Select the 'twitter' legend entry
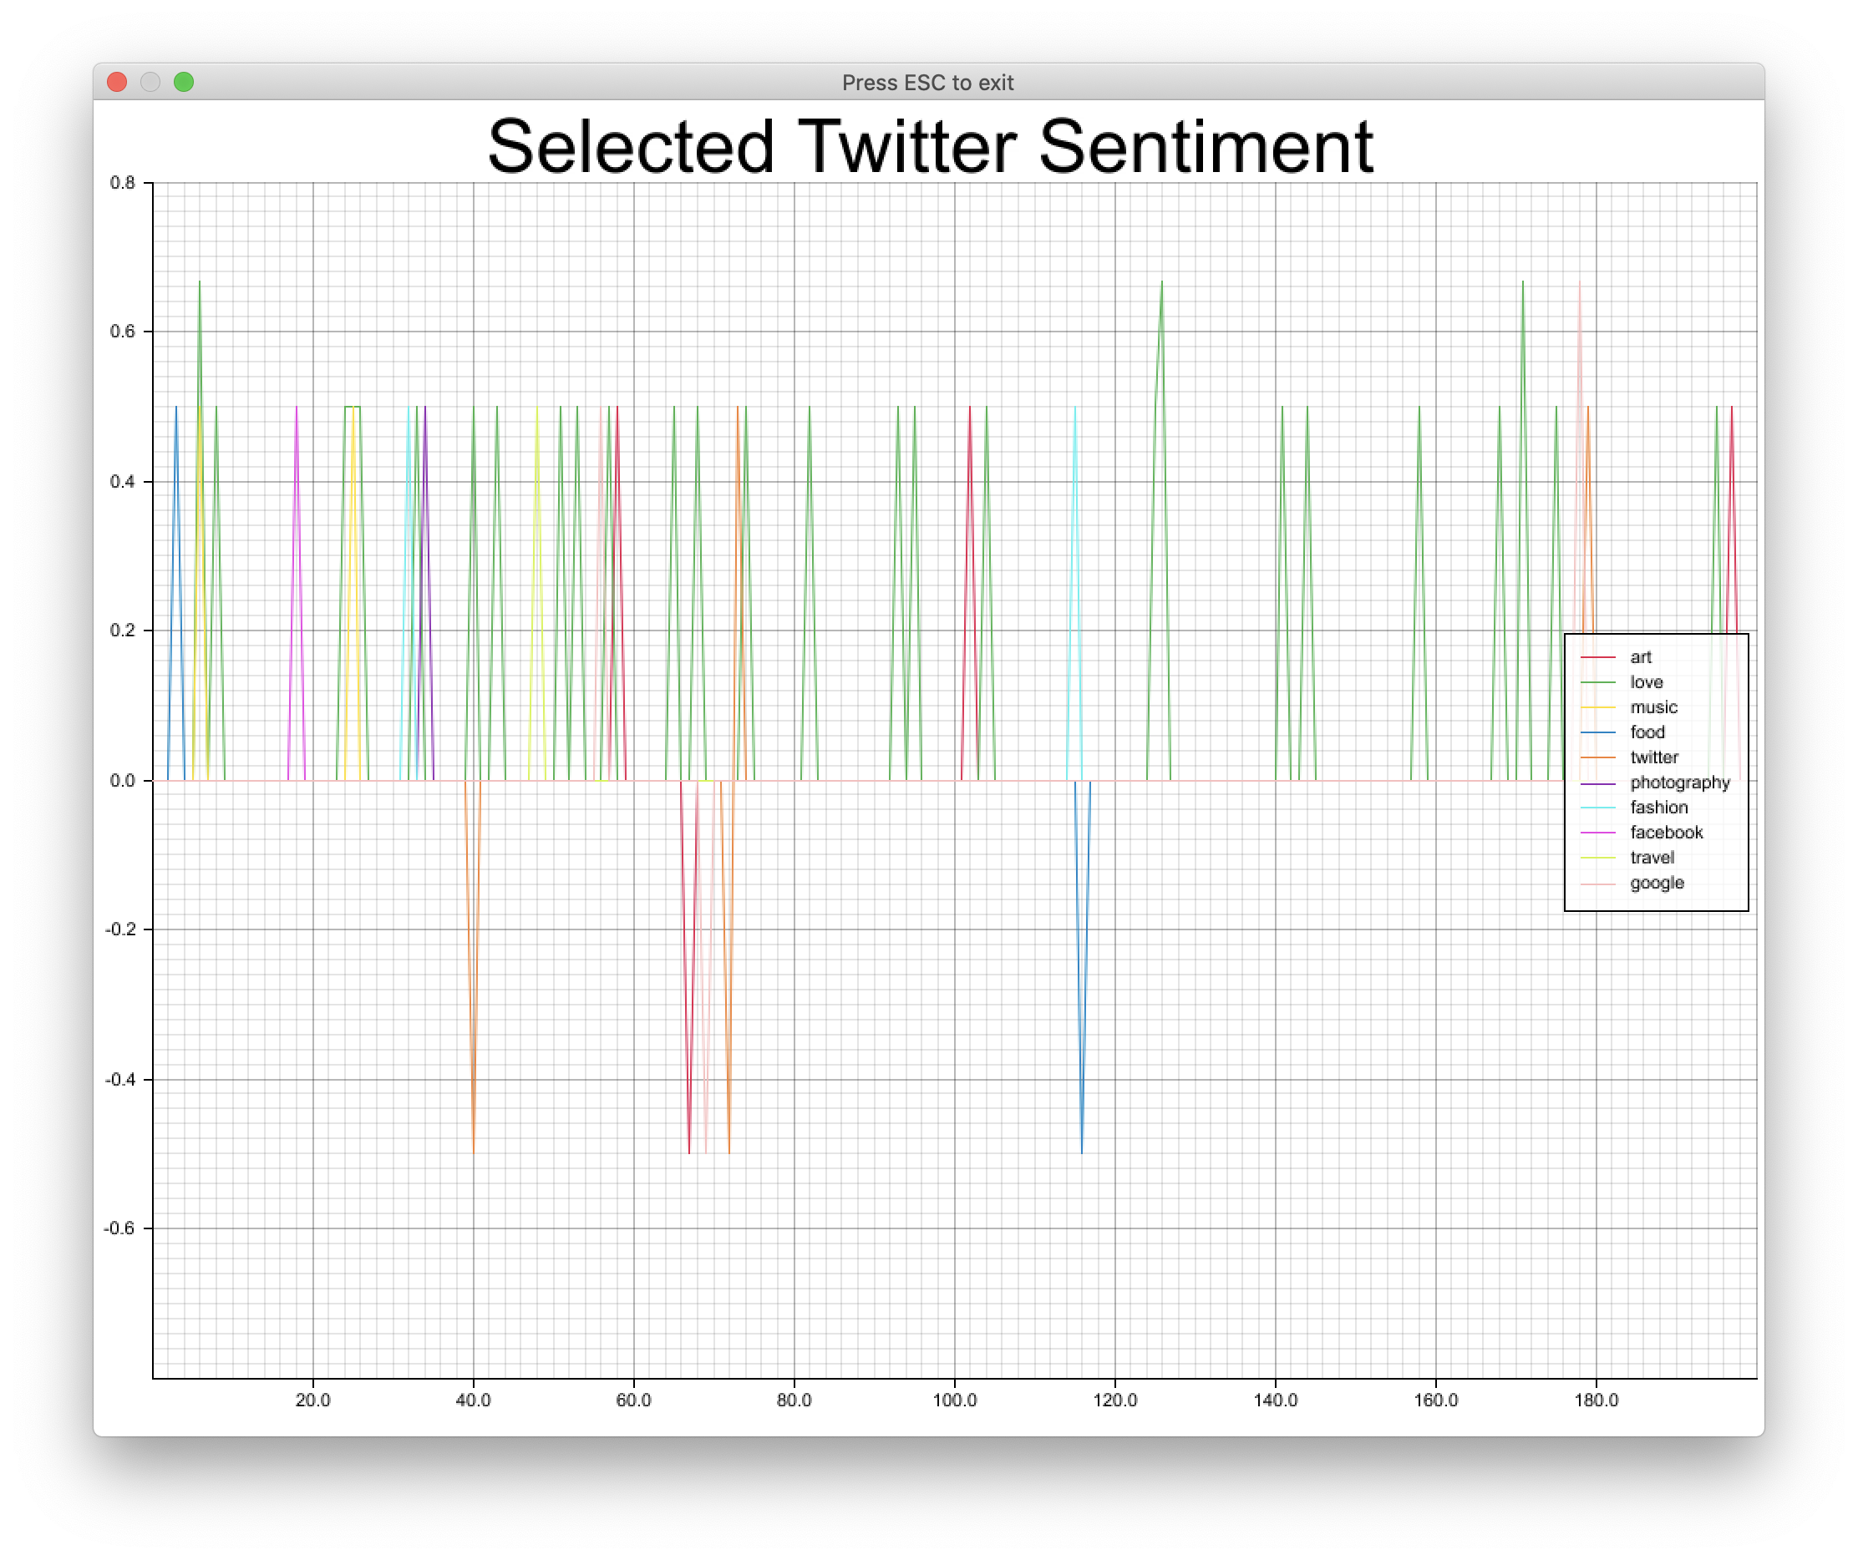Viewport: 1858px width, 1560px height. 1653,757
